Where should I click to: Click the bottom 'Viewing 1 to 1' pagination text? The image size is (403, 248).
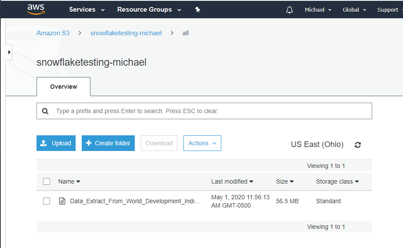(x=326, y=227)
